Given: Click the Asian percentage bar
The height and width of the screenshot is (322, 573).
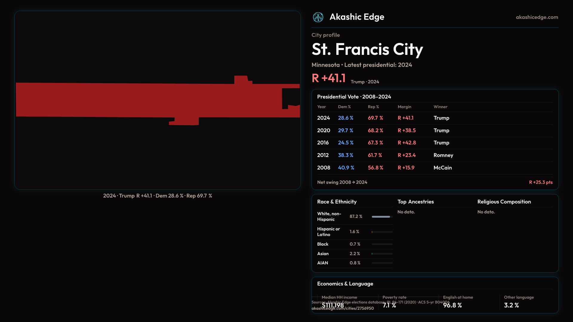Looking at the screenshot, I should (x=382, y=254).
